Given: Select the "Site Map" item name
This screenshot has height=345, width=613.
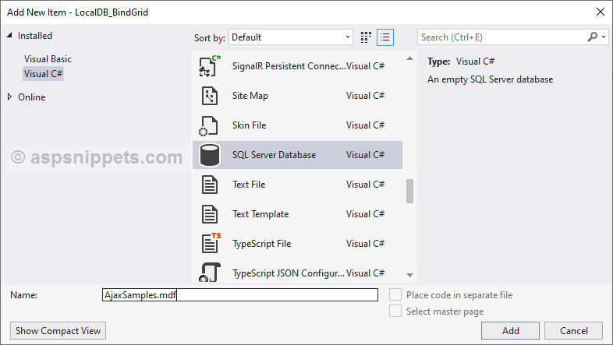Looking at the screenshot, I should coord(250,96).
